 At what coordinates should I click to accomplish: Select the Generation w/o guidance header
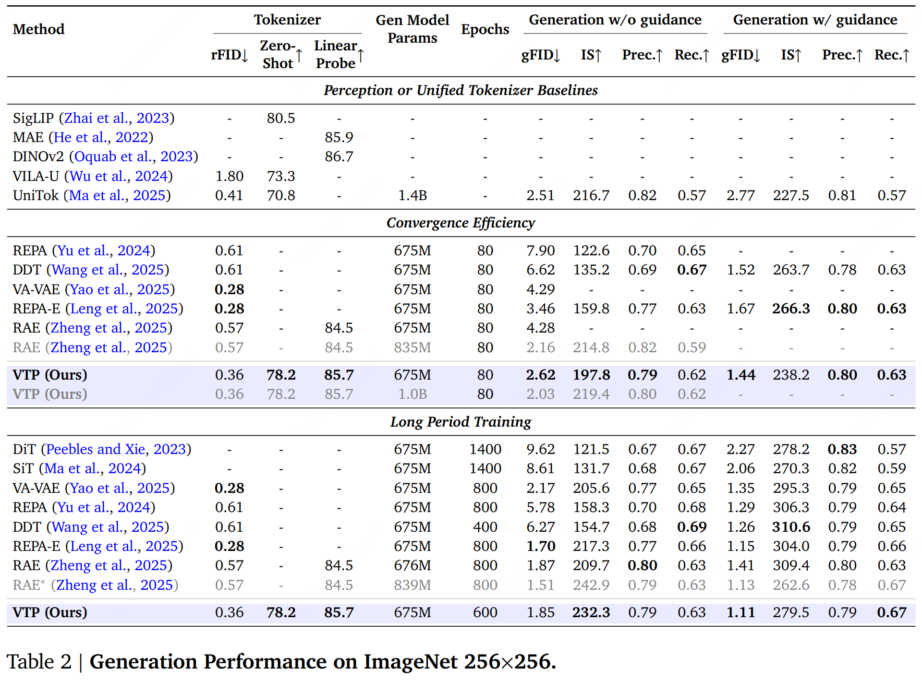point(615,20)
